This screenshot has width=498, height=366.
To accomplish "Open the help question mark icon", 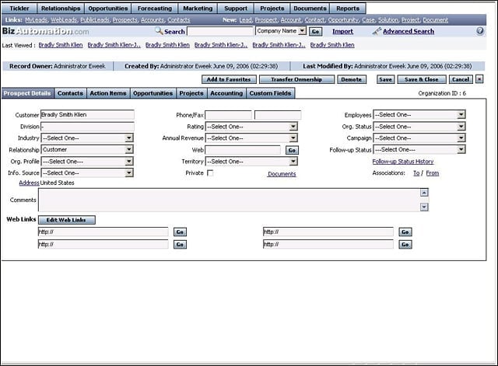I will (480, 31).
